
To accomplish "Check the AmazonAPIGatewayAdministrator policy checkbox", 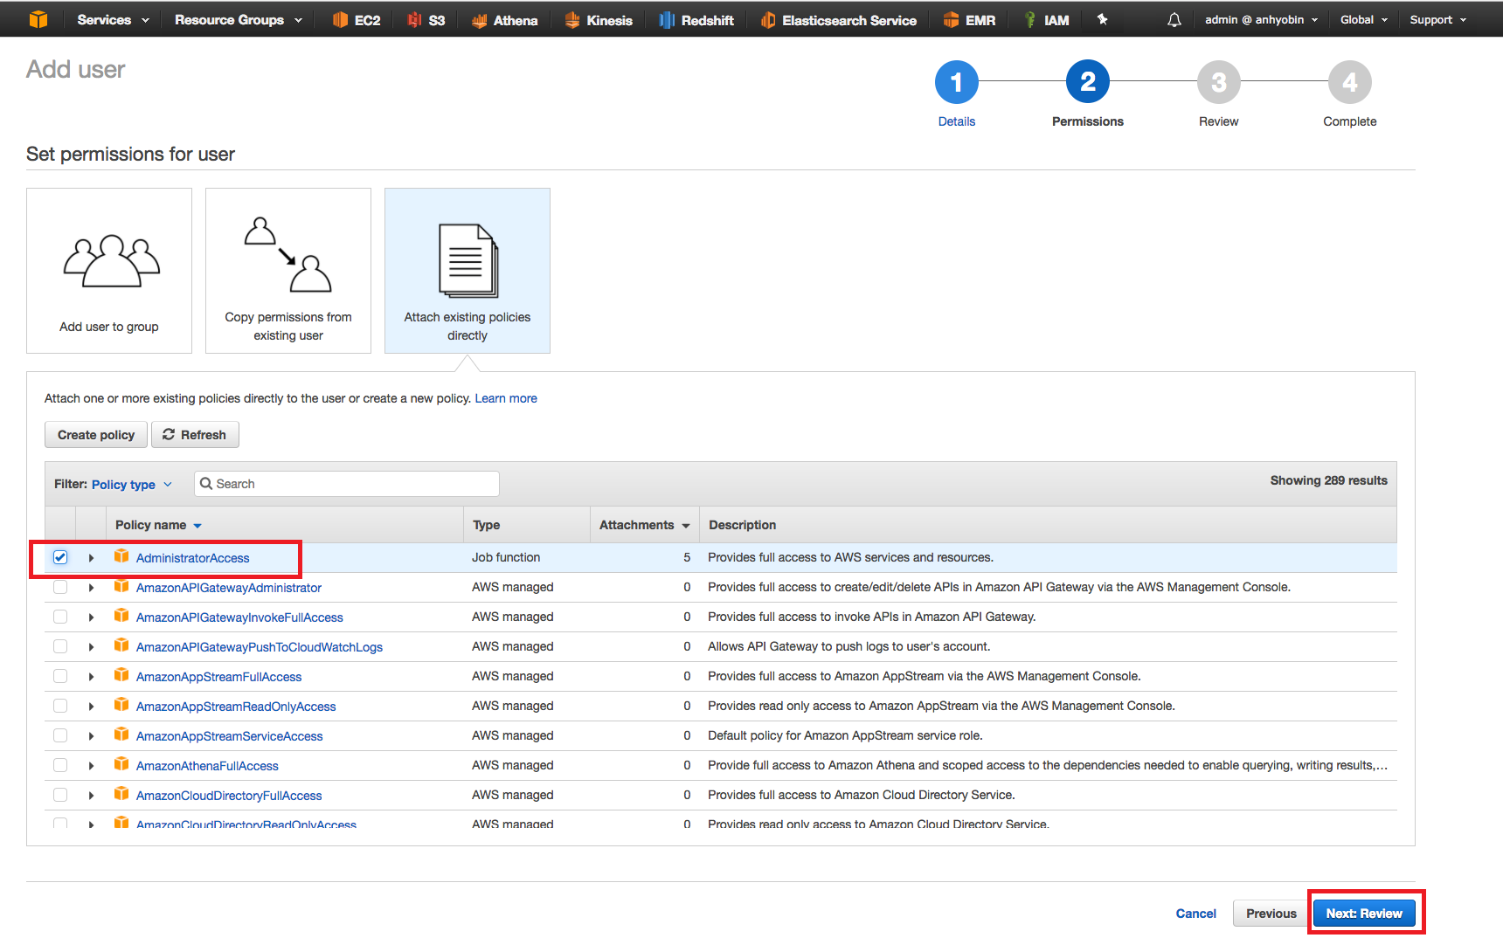I will click(60, 588).
